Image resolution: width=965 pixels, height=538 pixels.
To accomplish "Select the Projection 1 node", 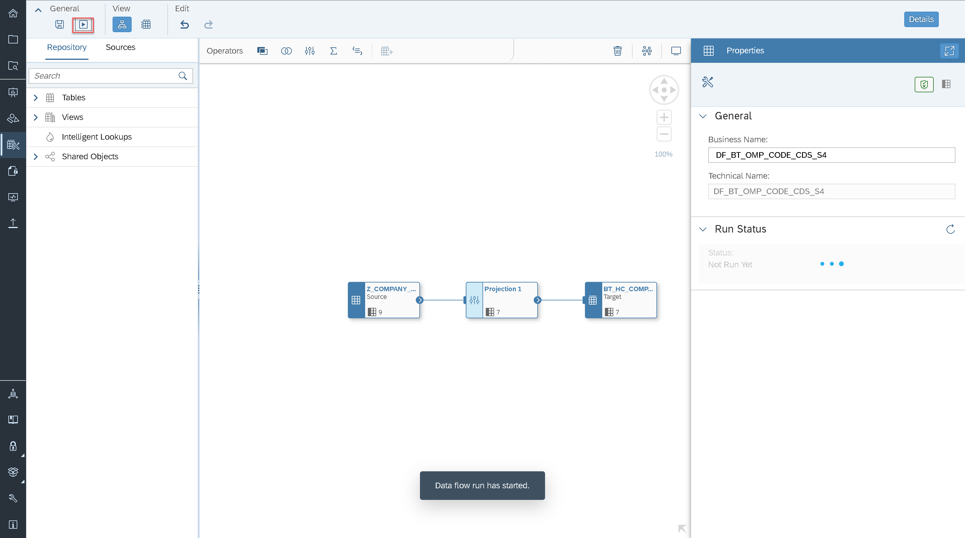I will [x=502, y=300].
